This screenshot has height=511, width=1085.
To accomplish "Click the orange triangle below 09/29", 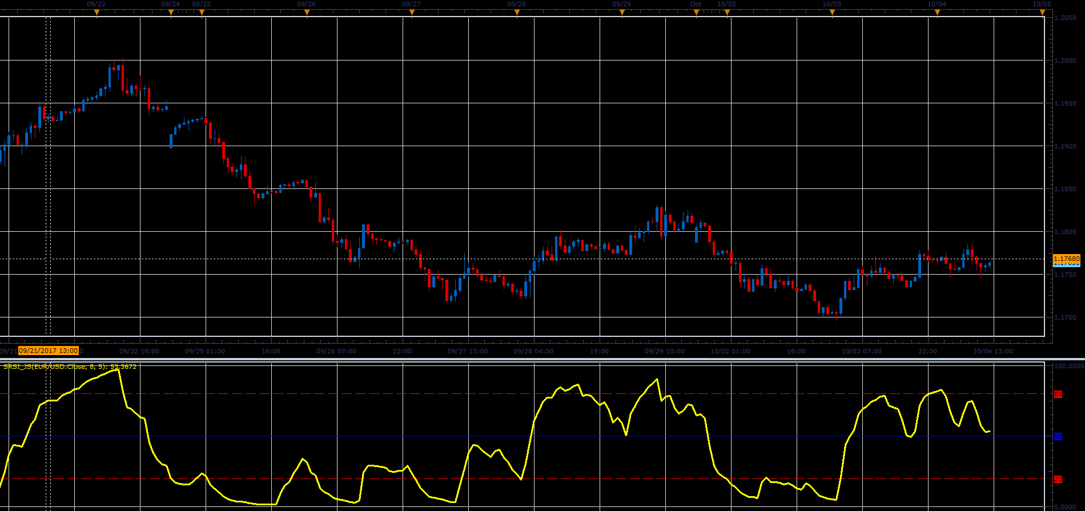I will pyautogui.click(x=622, y=13).
